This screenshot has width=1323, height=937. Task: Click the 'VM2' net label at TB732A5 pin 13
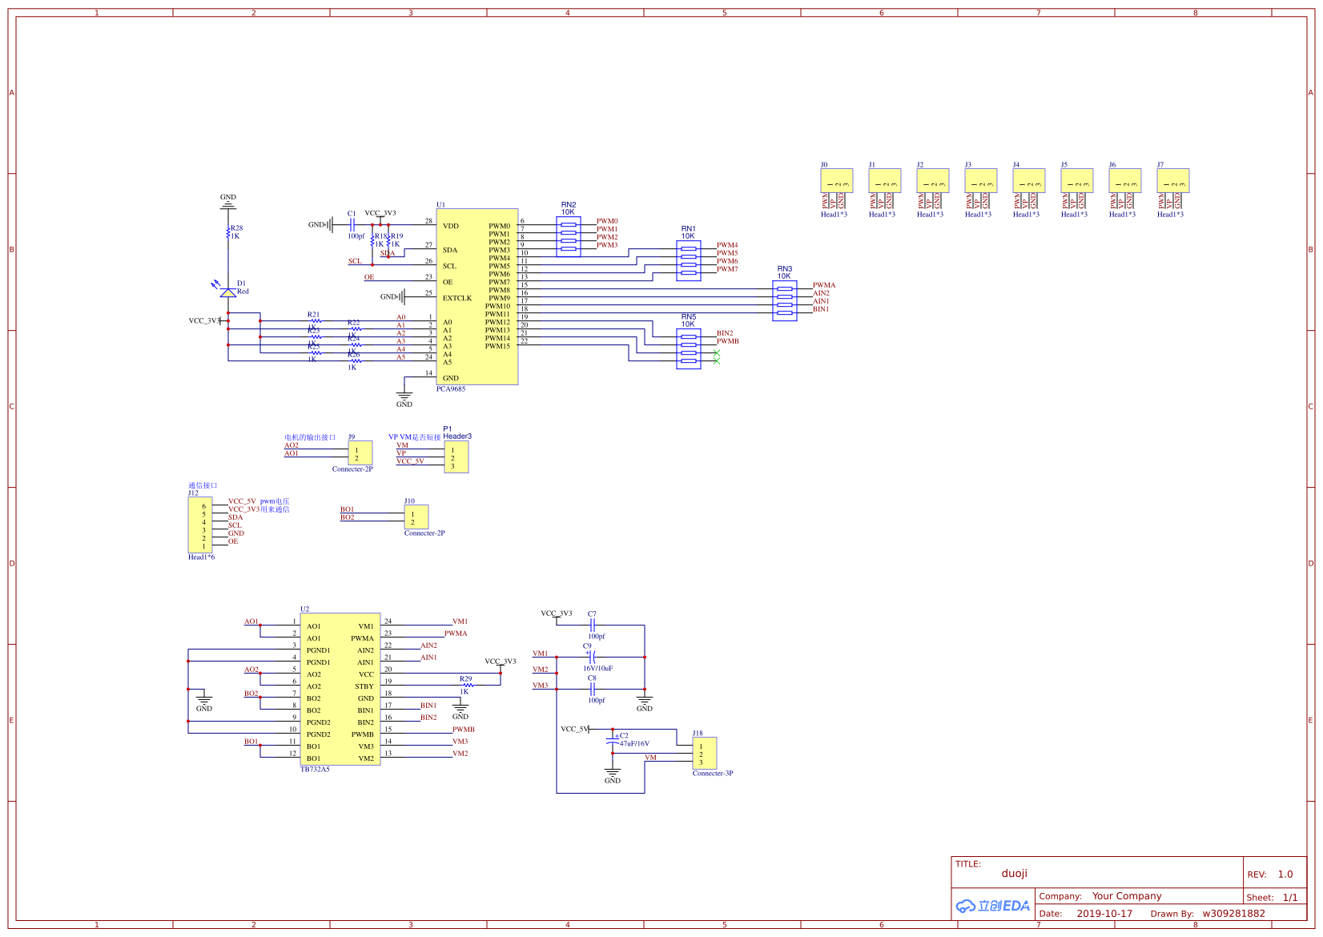point(460,754)
